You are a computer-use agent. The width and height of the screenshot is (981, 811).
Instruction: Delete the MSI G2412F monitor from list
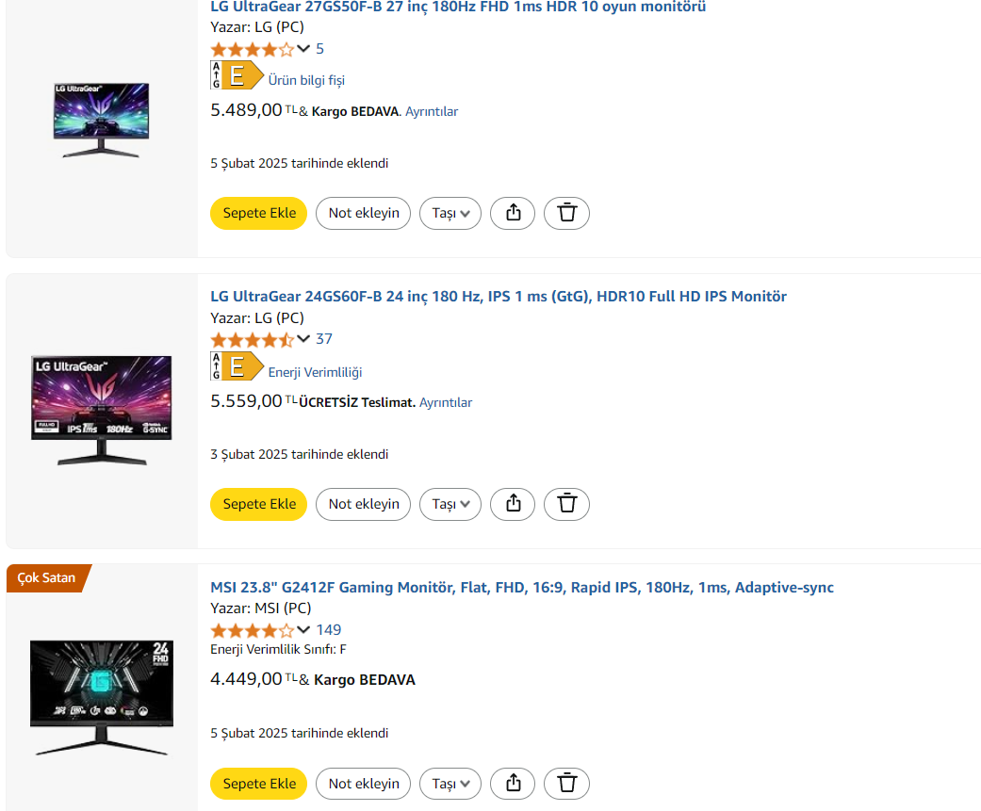(566, 784)
